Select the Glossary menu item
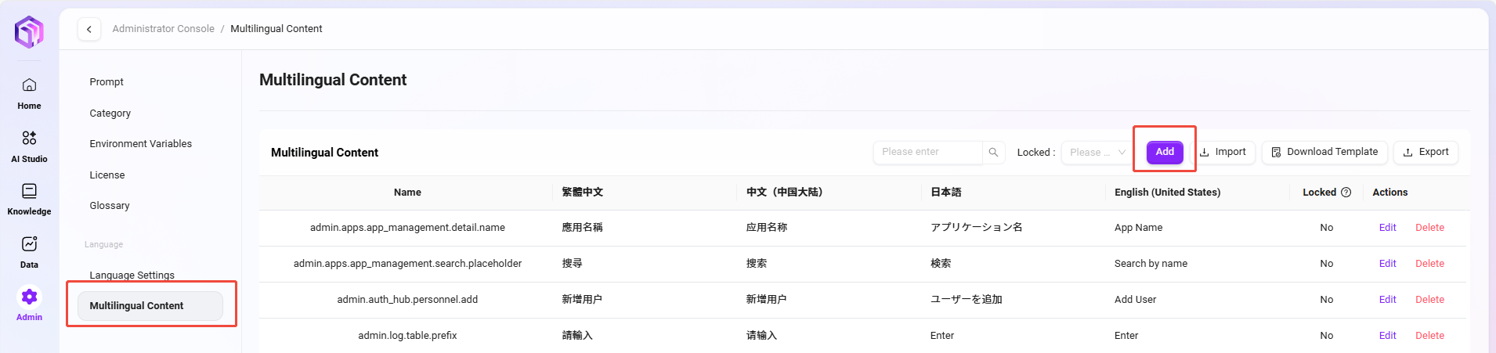The height and width of the screenshot is (353, 1496). click(110, 206)
